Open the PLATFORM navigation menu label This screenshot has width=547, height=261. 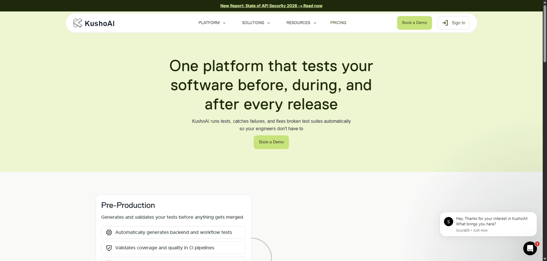(209, 23)
